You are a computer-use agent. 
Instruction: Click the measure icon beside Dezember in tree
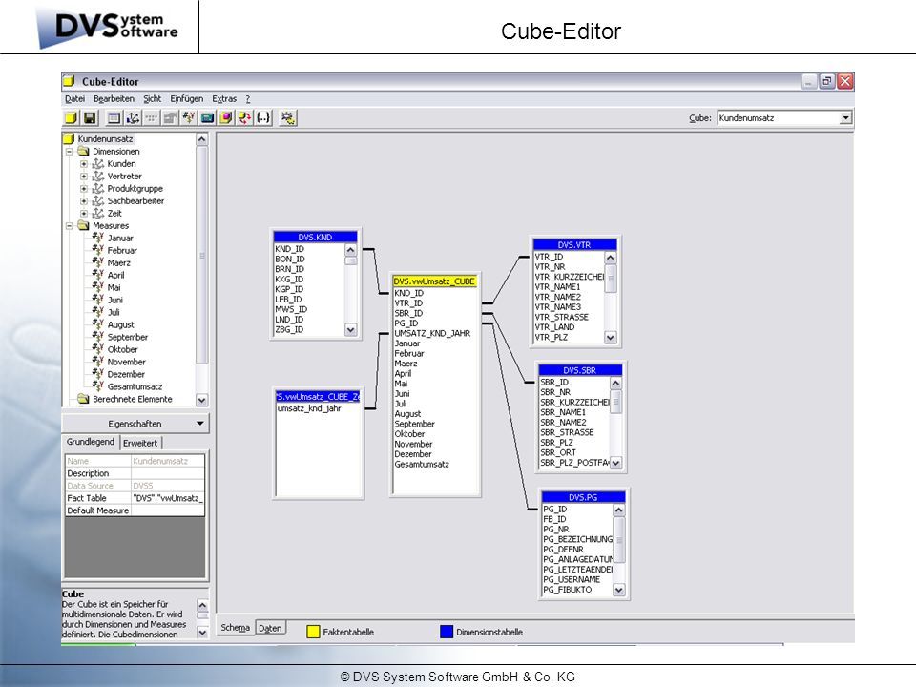(98, 374)
